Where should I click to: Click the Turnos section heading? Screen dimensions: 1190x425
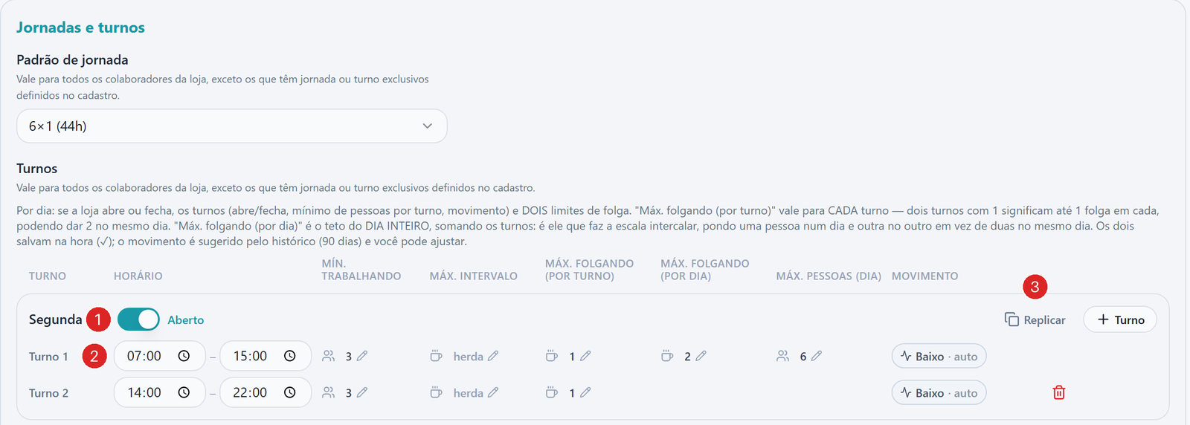37,169
